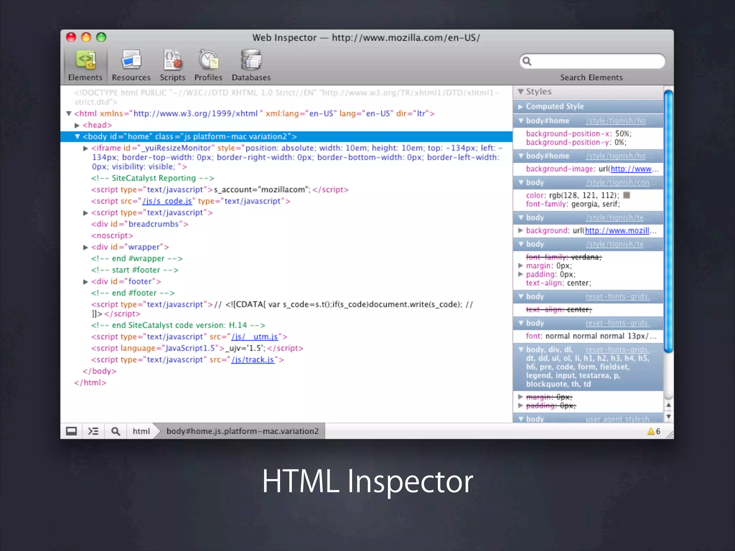The height and width of the screenshot is (551, 735).
Task: Open the Scripts panel icon
Action: (173, 60)
